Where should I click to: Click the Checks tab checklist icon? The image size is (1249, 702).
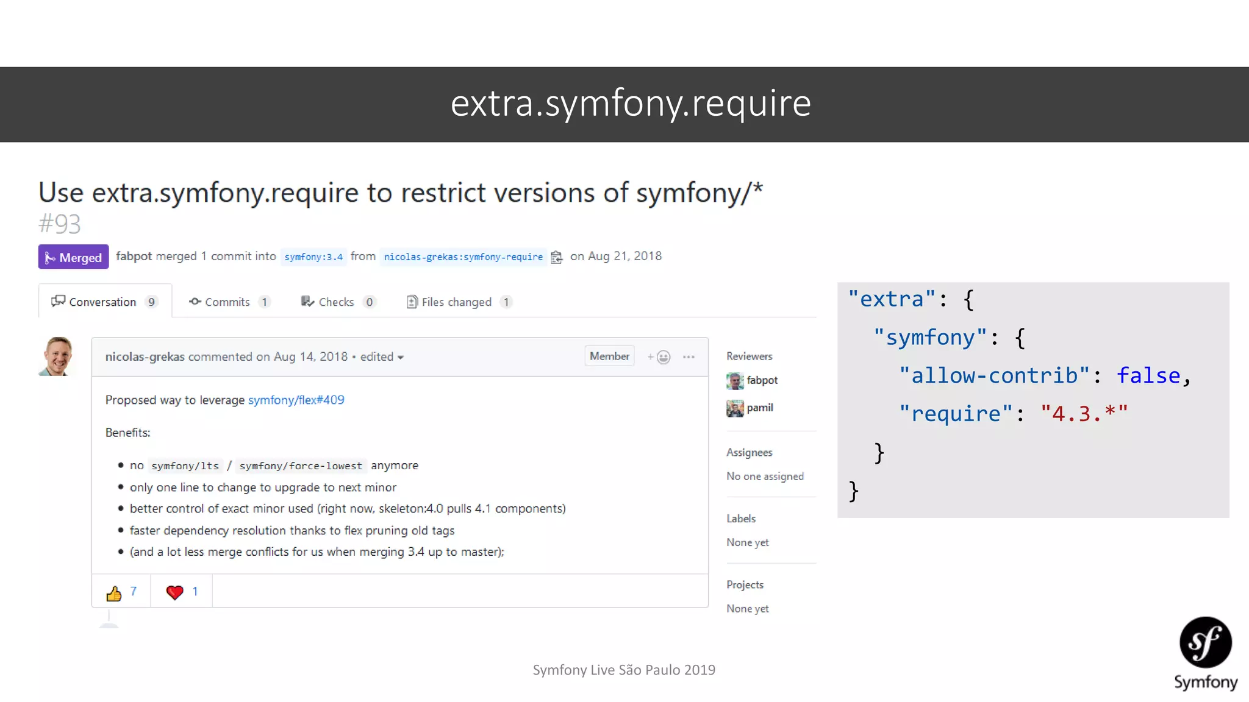307,301
